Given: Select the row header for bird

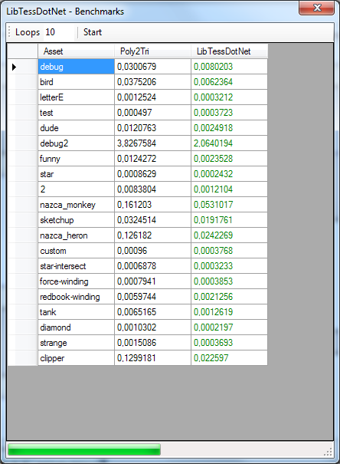Looking at the screenshot, I should [22, 82].
